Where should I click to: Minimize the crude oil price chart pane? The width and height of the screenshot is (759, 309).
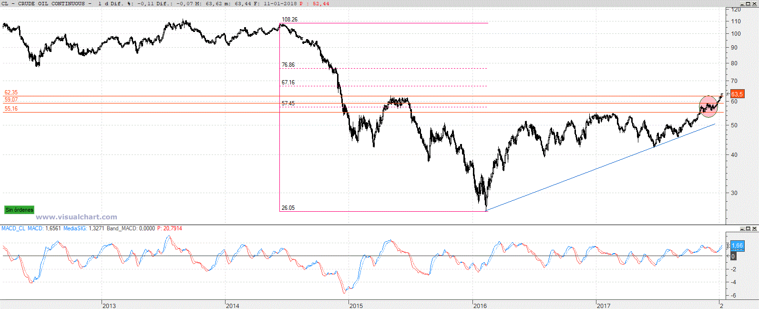[x=743, y=3]
